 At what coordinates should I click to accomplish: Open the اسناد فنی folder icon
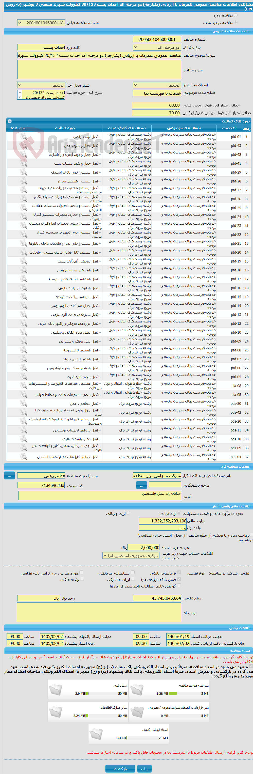tap(56, 690)
